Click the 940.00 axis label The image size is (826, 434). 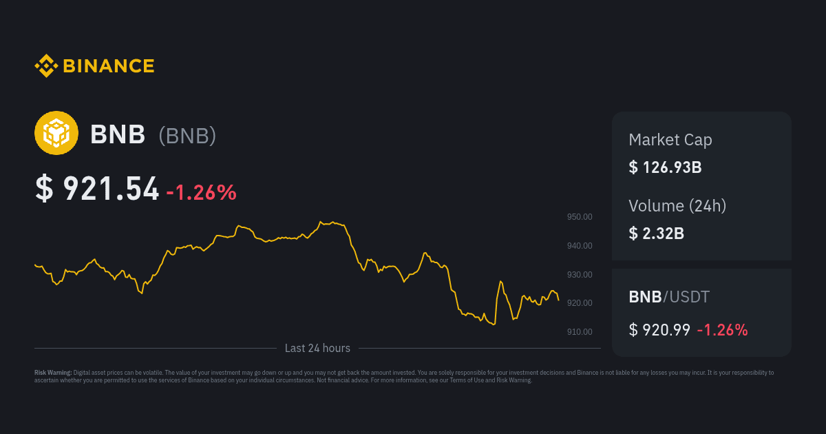point(579,246)
